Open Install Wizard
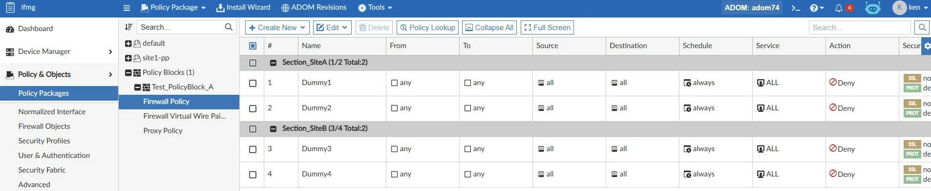 (x=243, y=8)
